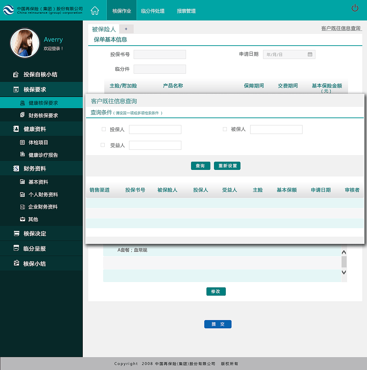Select the 投保自核小结 sidebar icon

(x=16, y=74)
